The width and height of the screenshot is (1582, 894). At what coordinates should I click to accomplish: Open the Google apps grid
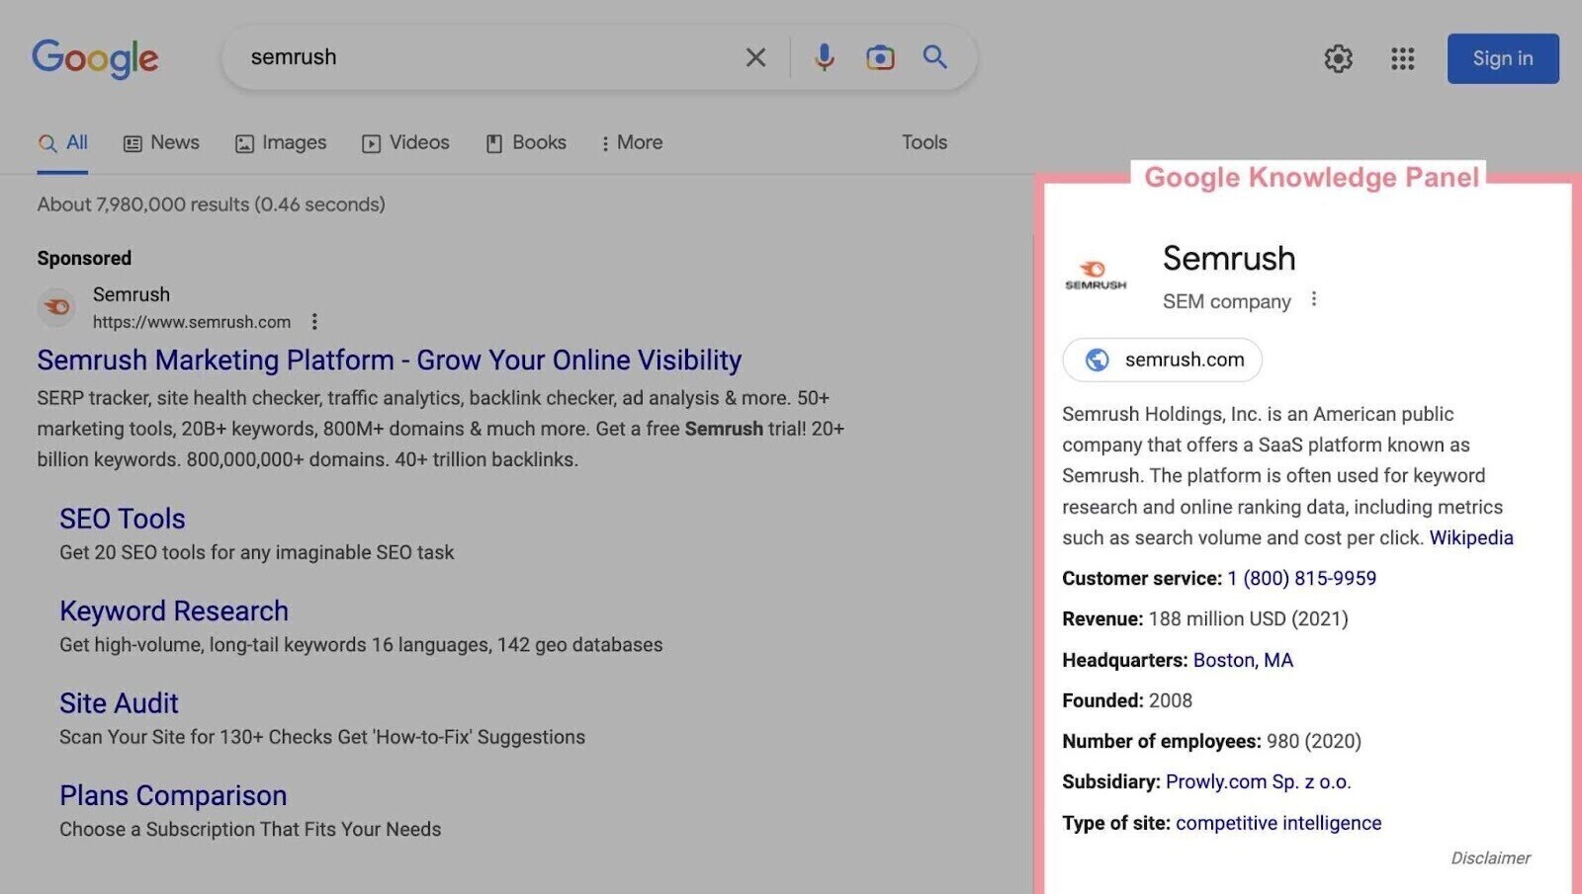[x=1401, y=58]
